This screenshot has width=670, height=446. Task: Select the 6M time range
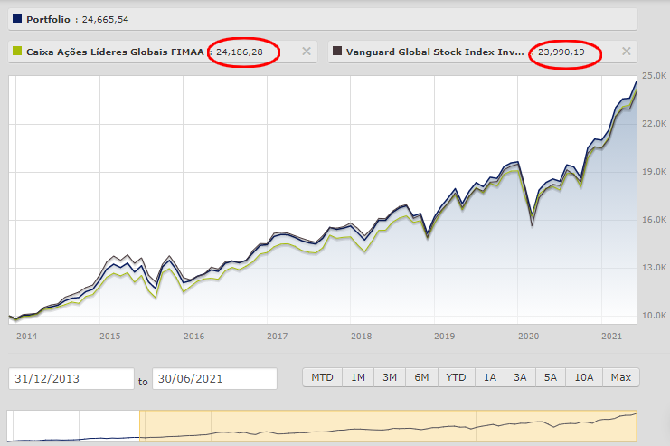[x=421, y=377]
